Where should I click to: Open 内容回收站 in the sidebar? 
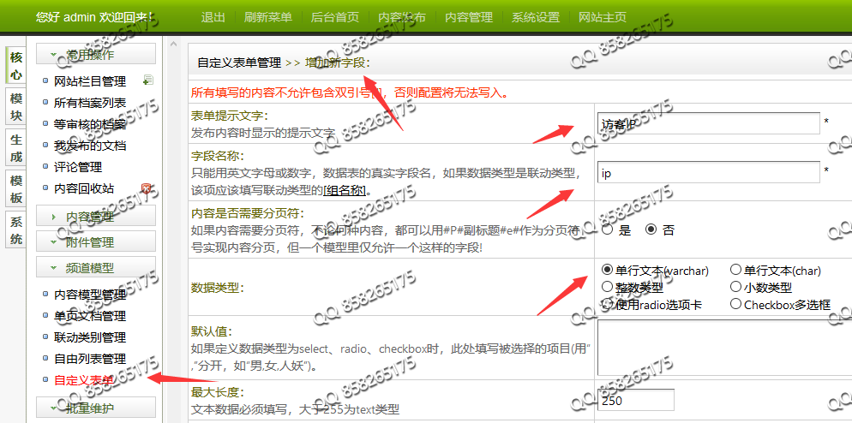point(84,188)
